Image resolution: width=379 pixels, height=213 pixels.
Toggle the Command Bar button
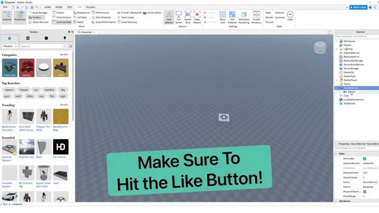[x=62, y=22]
